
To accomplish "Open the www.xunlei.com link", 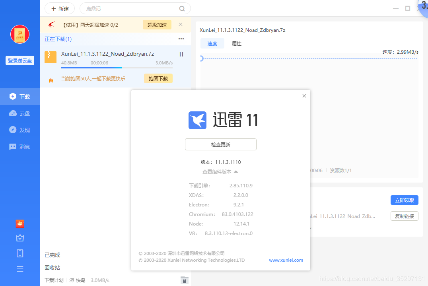I will point(286,260).
